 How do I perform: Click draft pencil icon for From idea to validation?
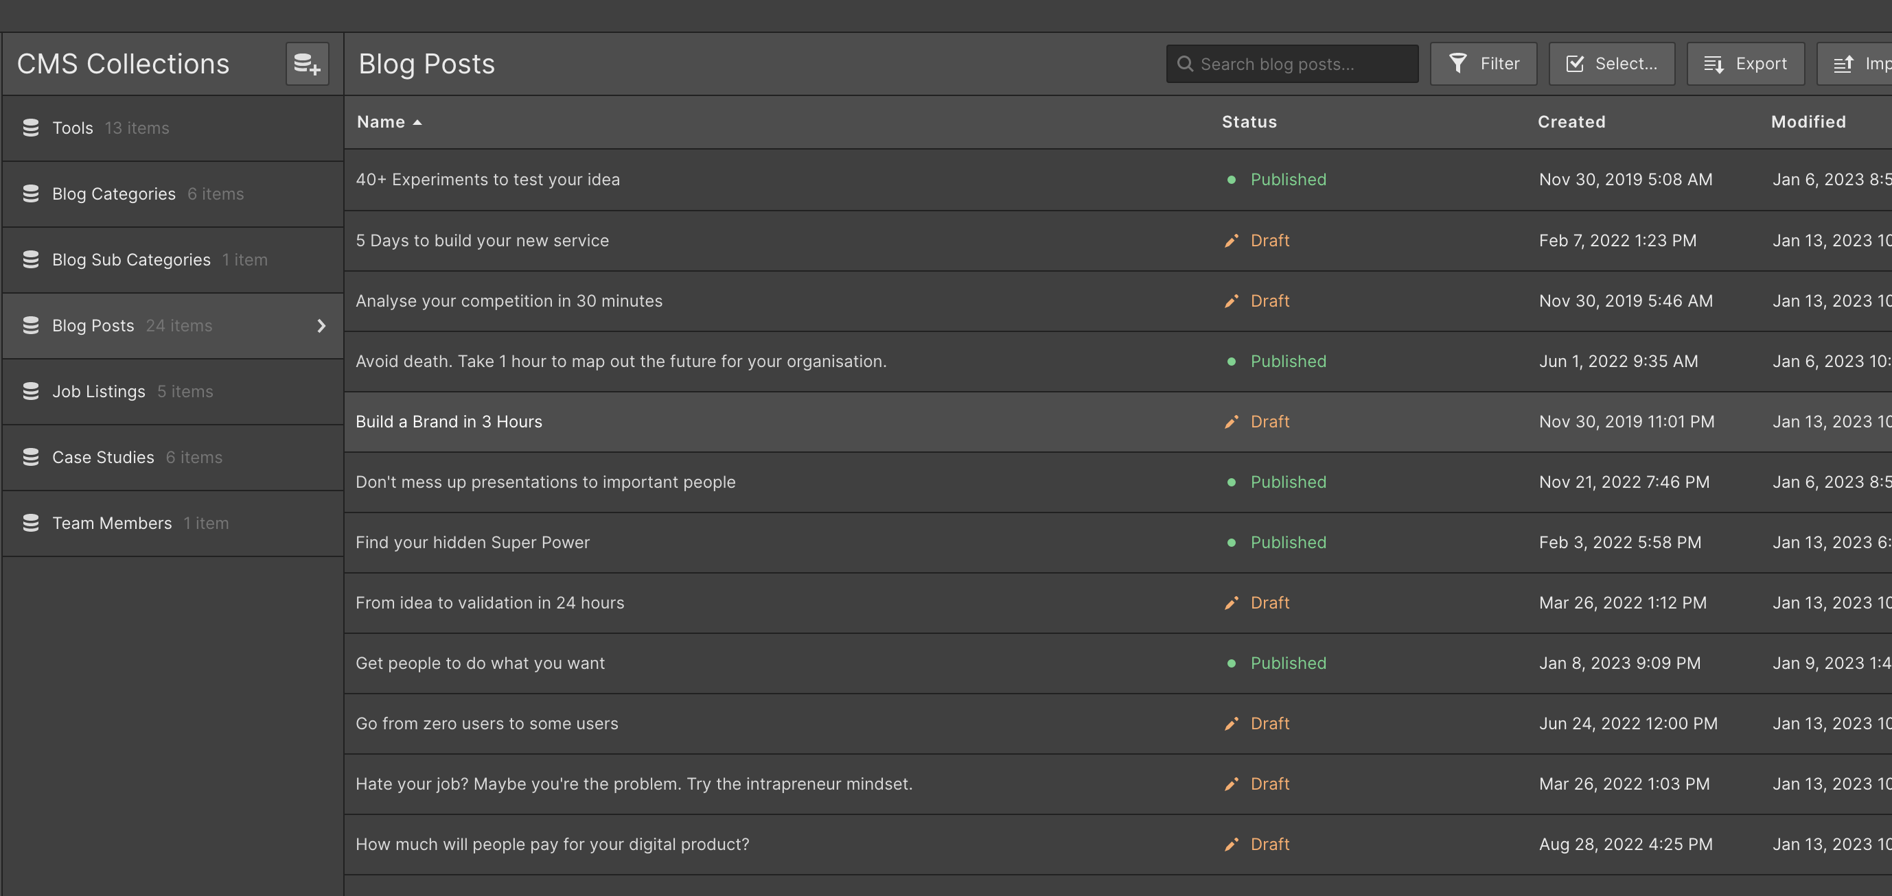1232,603
